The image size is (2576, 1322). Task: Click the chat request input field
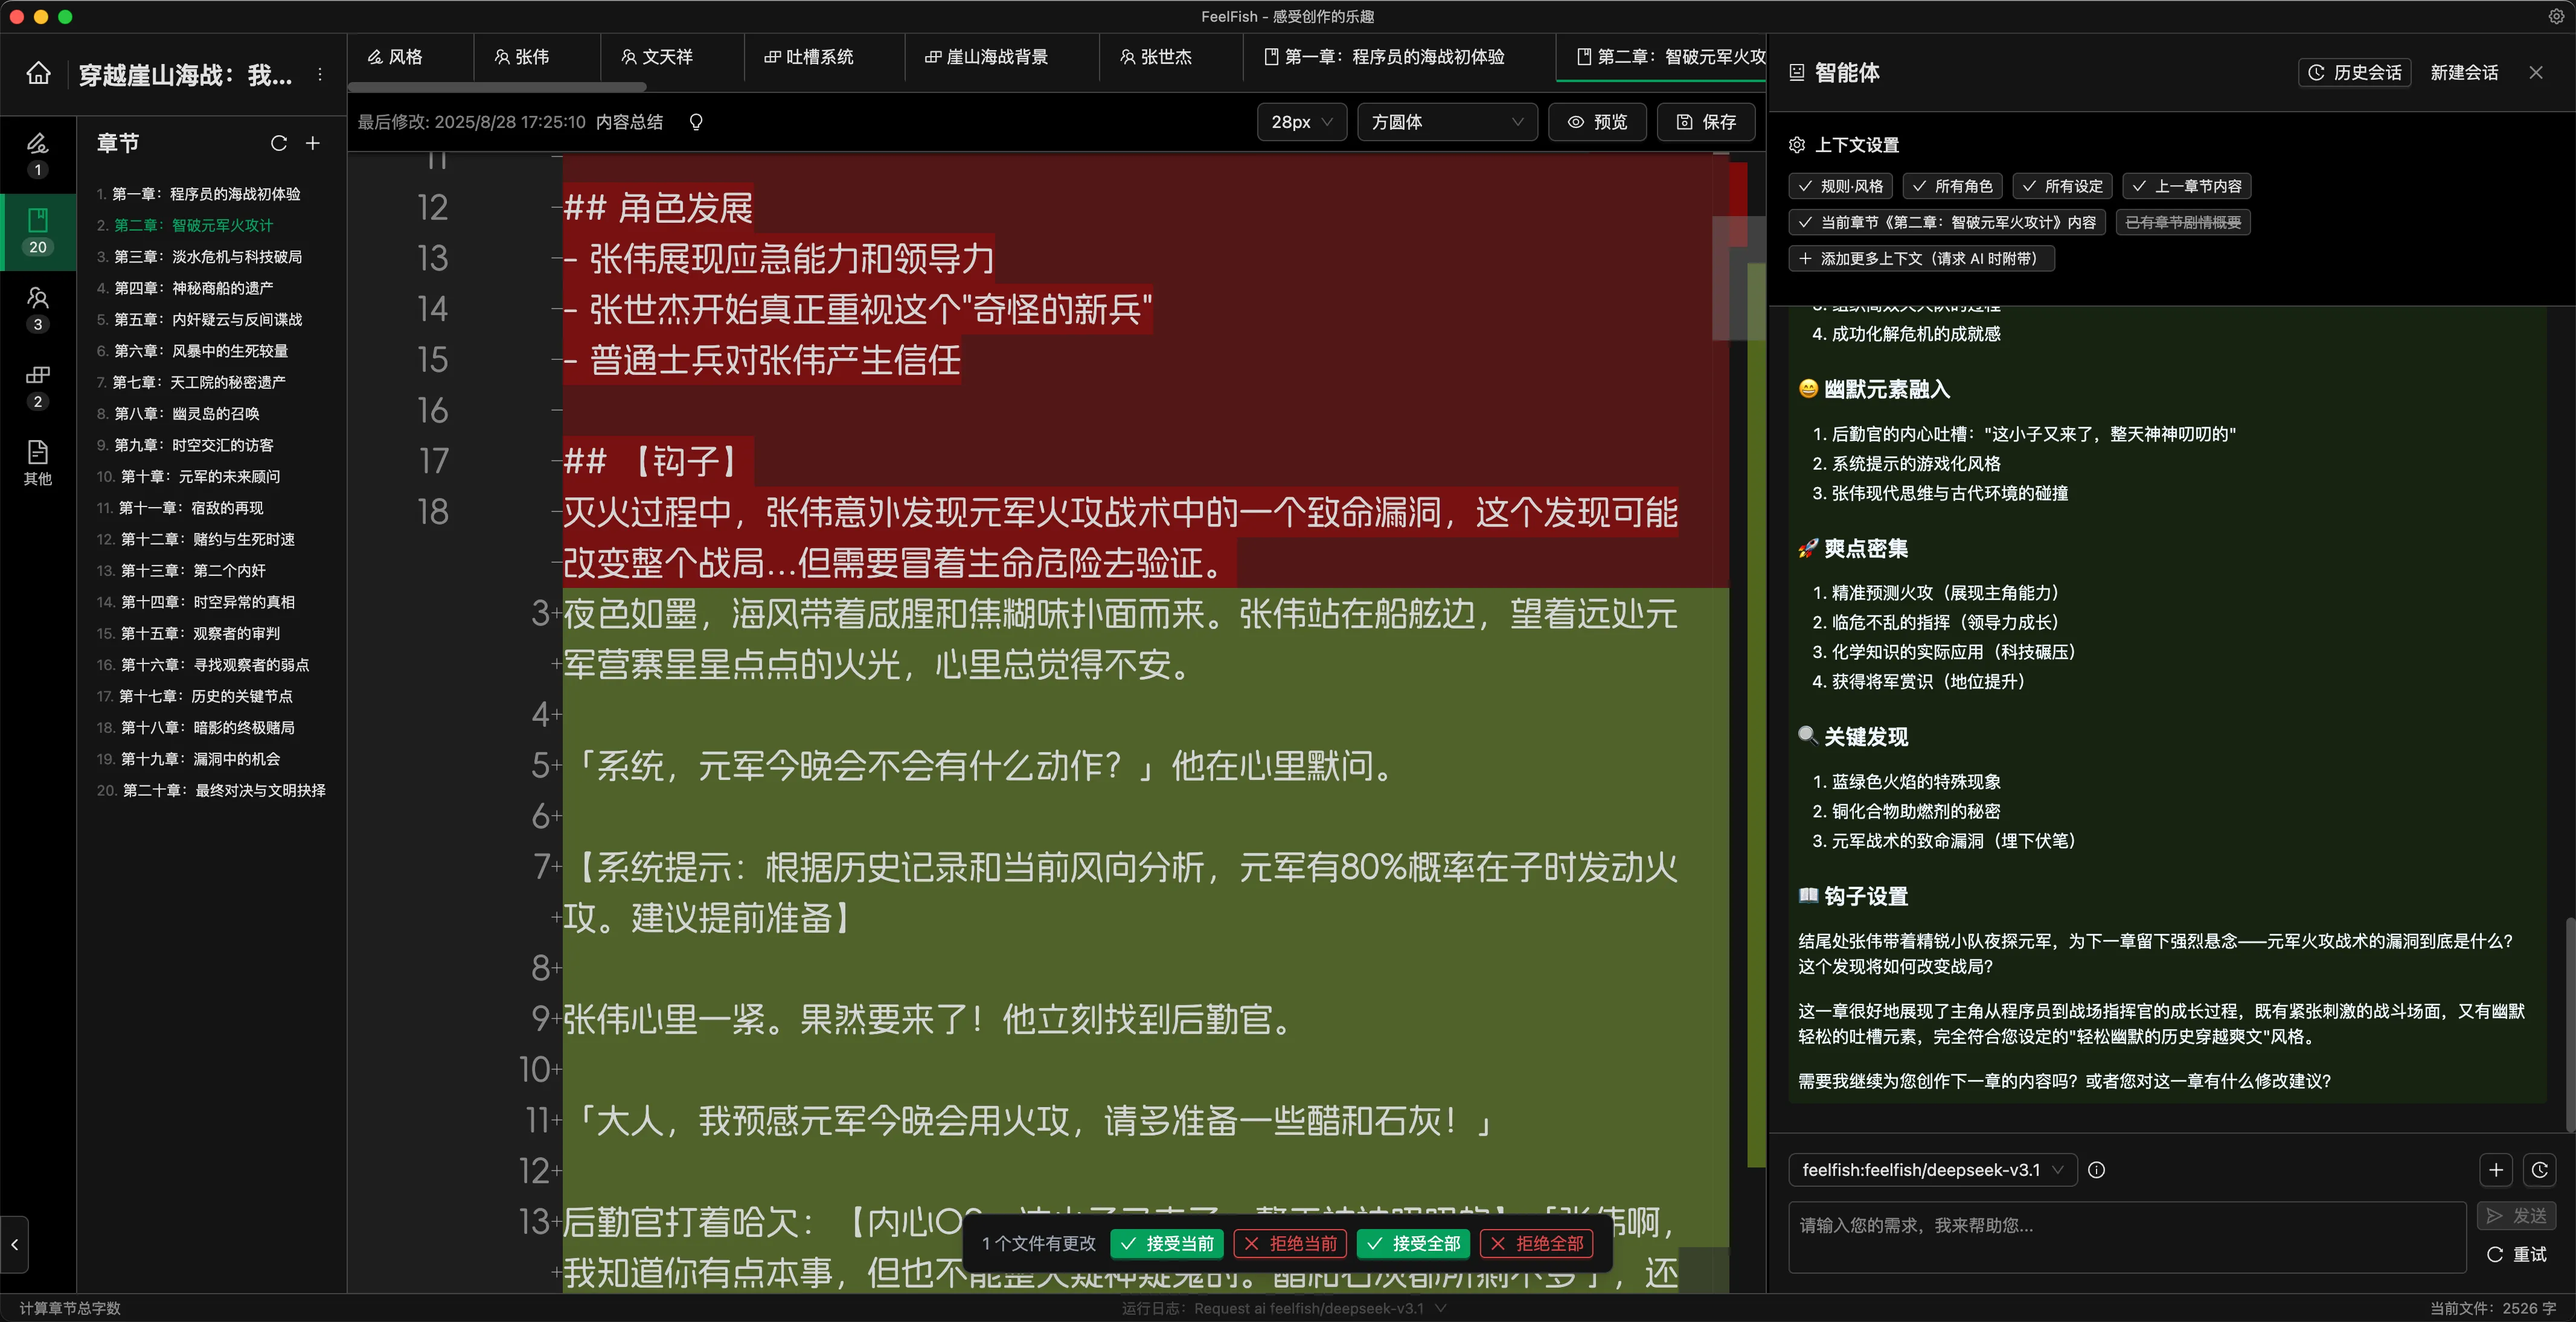[2125, 1237]
